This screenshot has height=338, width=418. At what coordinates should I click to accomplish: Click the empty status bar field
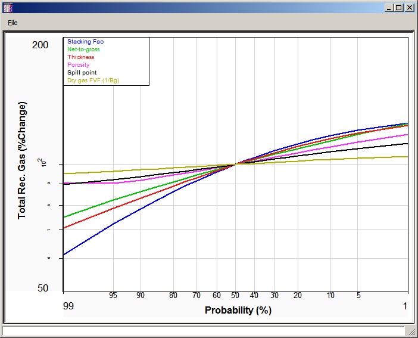coord(202,331)
